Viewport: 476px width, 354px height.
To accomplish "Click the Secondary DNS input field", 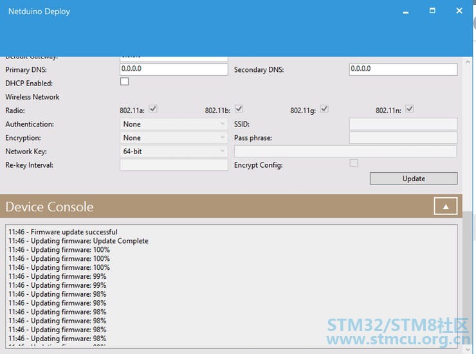I will (403, 69).
